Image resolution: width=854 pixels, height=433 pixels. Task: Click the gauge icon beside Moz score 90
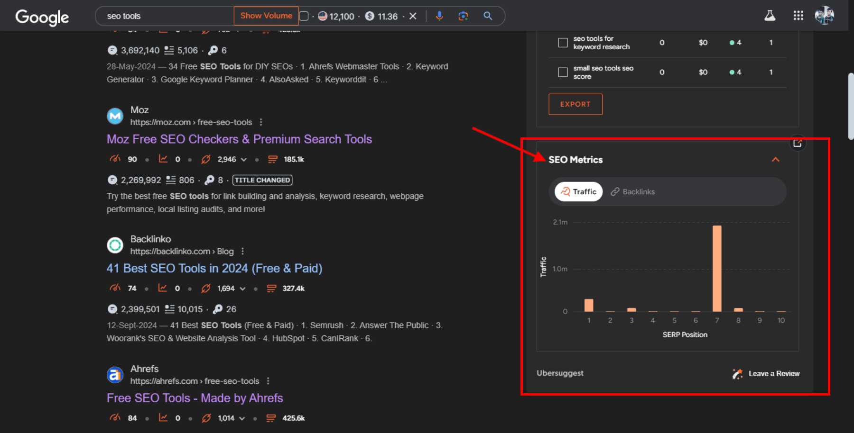click(115, 159)
